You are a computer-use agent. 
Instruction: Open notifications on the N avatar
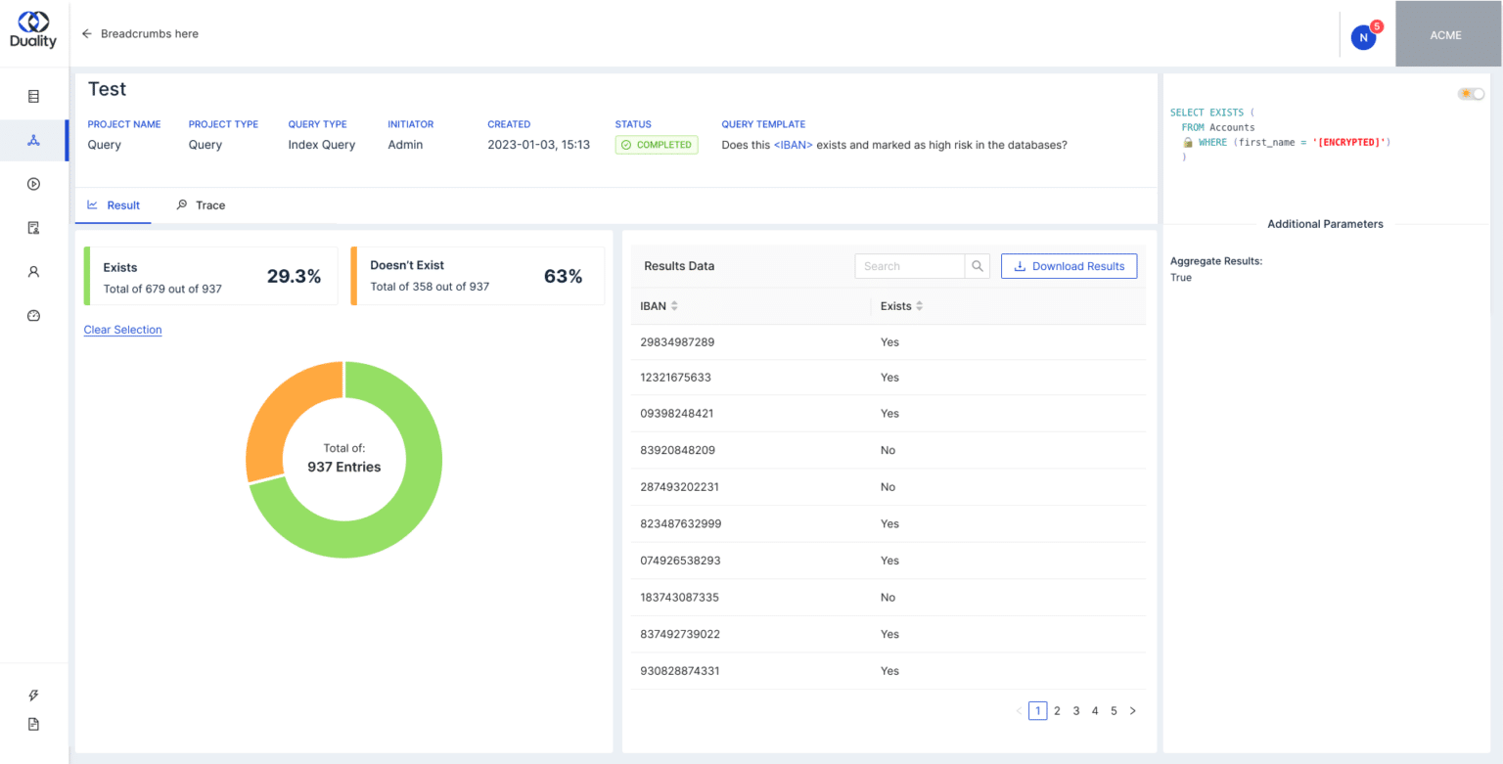point(1363,37)
